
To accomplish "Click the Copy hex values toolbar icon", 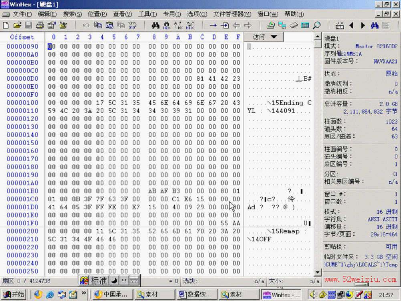I will tap(121, 25).
